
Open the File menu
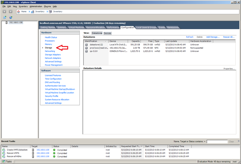tap(4, 6)
